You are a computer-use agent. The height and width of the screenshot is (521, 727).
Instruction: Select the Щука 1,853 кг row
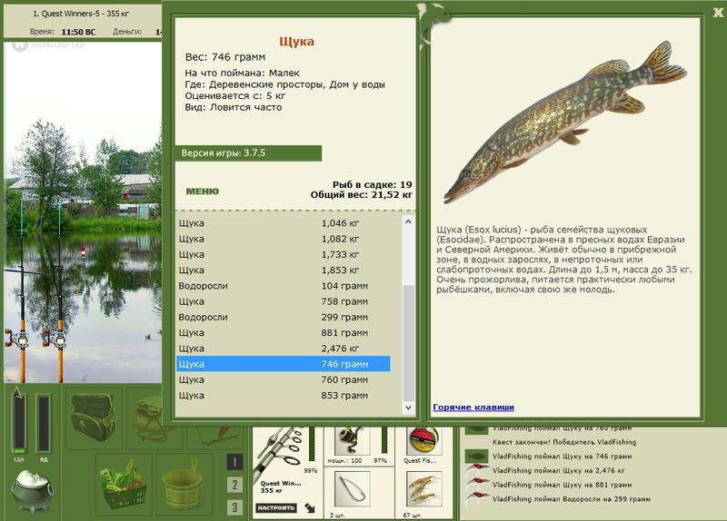[283, 270]
